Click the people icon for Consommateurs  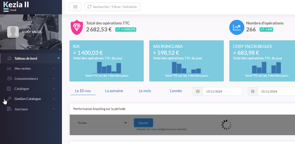click(10, 79)
